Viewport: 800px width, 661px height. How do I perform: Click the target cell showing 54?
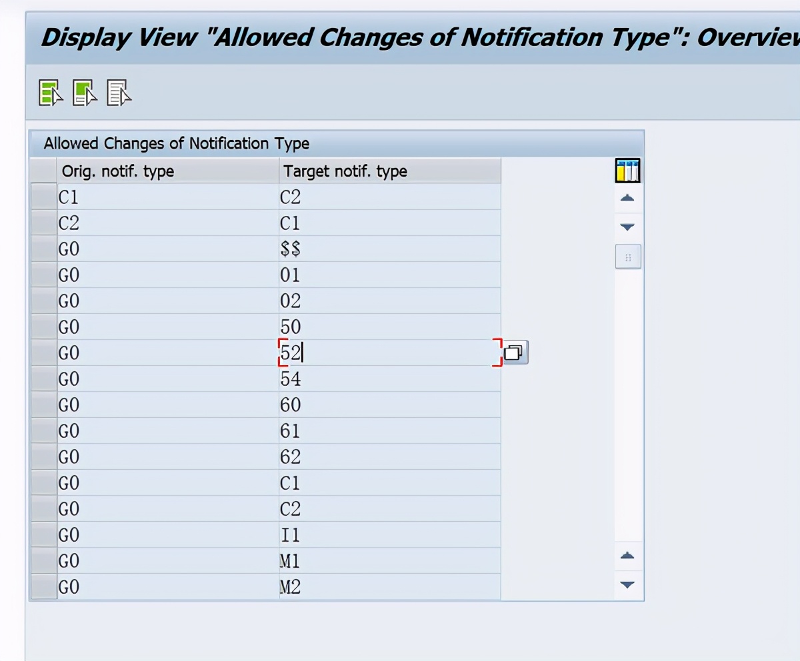(x=390, y=379)
